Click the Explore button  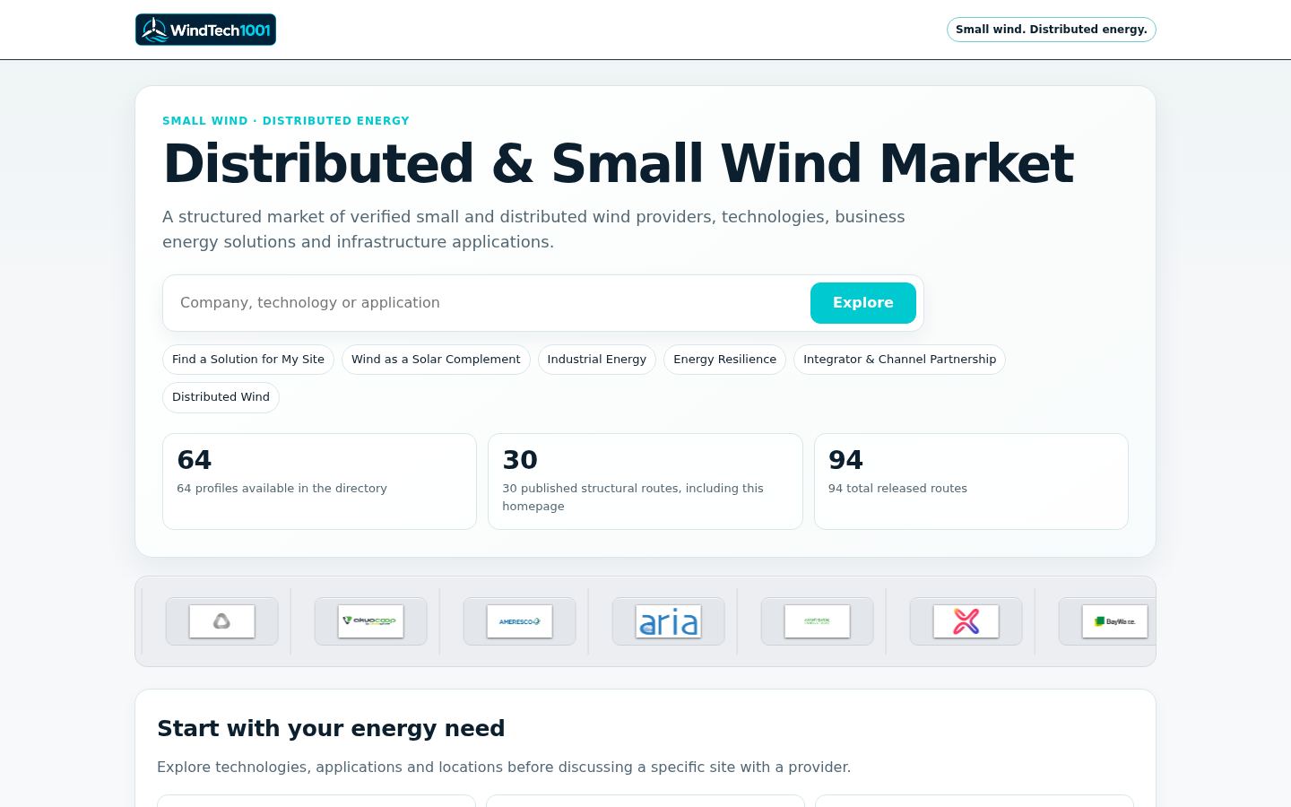(x=863, y=303)
